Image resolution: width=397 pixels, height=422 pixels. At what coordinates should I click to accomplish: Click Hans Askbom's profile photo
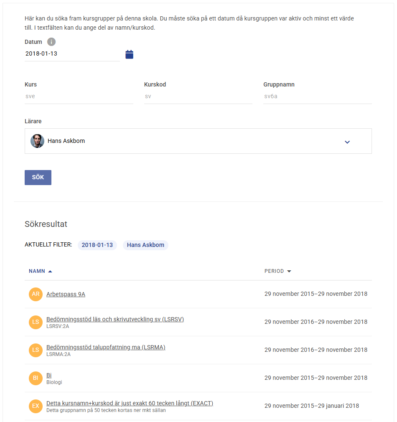click(37, 141)
